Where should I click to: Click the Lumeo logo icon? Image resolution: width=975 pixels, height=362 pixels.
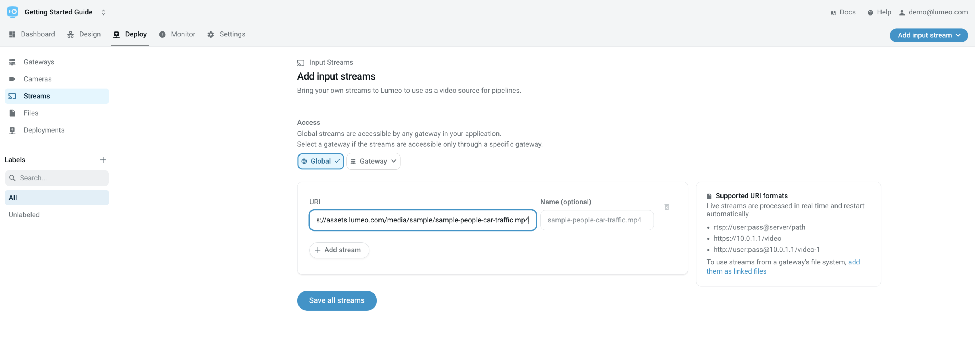12,12
